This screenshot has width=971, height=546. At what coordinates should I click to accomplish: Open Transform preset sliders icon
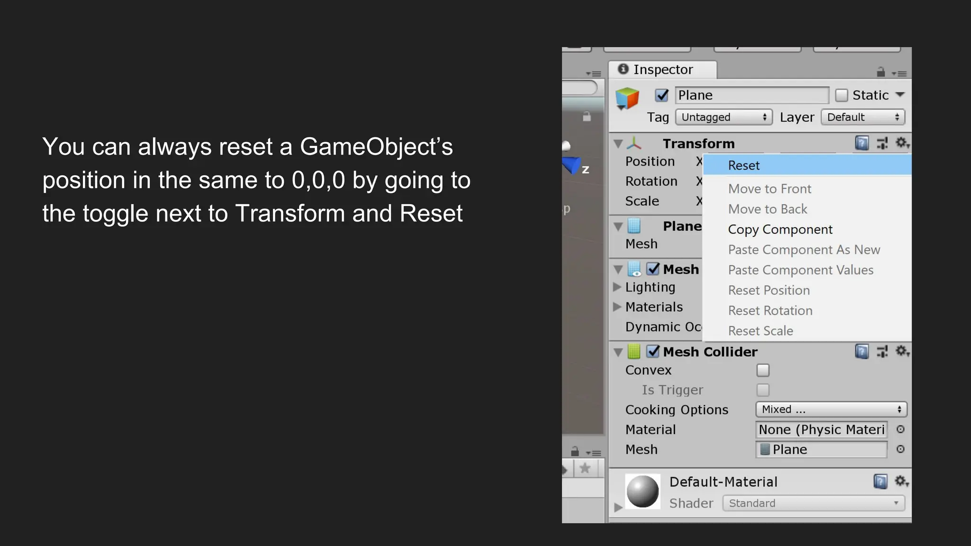(882, 143)
